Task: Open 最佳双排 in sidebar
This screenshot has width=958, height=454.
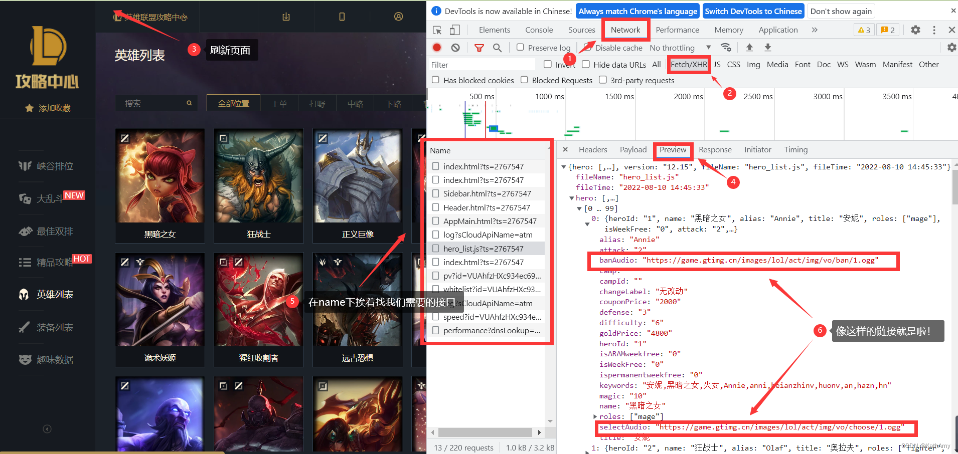Action: point(46,232)
